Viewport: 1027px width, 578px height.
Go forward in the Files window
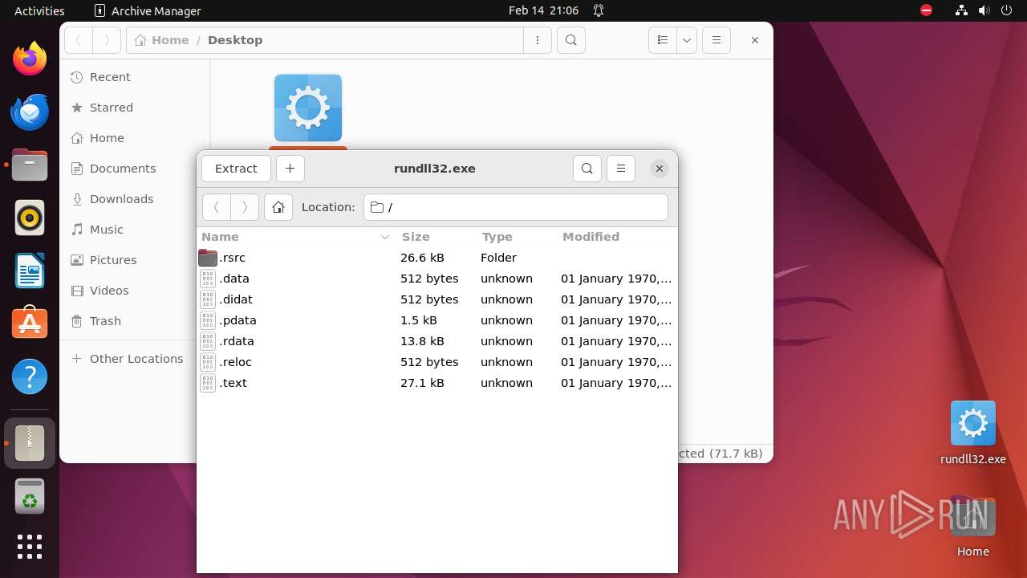click(107, 40)
